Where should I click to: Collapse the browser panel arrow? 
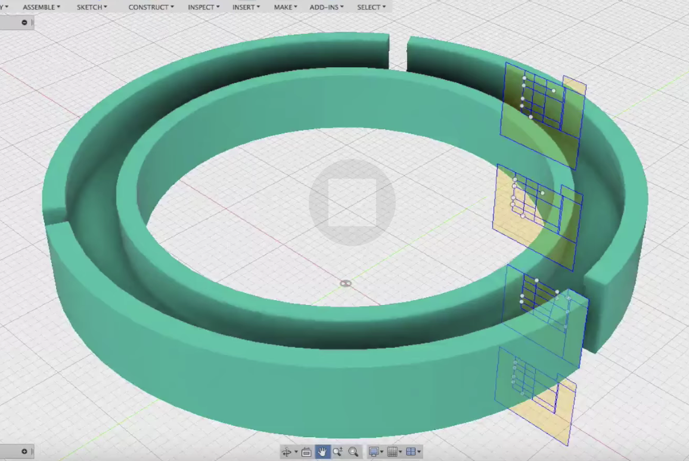point(24,22)
